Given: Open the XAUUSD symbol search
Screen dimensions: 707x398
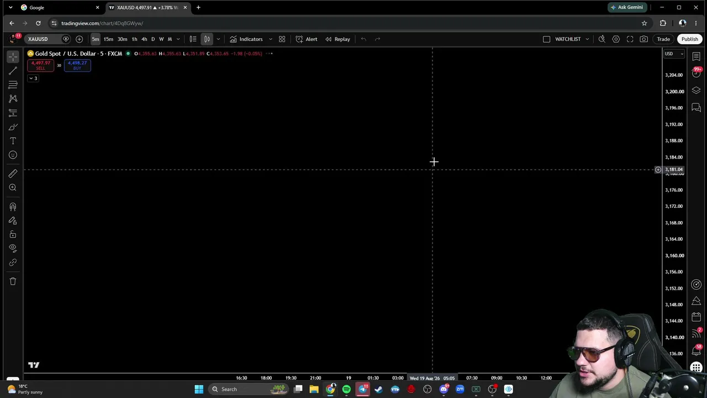Looking at the screenshot, I should tap(38, 39).
